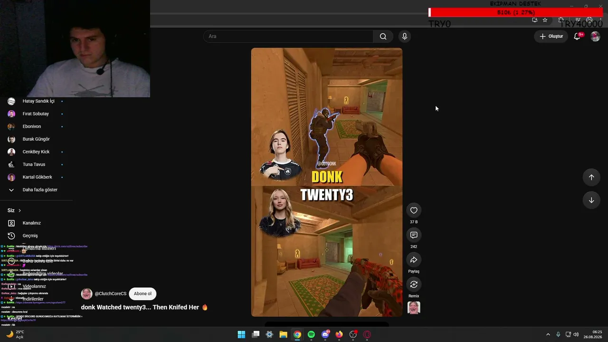Open the Short's sound thumbnail

414,308
